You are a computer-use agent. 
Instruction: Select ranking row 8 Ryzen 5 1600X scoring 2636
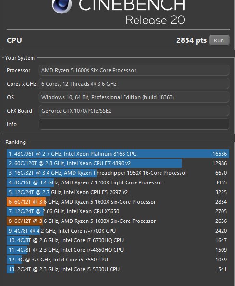(x=118, y=221)
